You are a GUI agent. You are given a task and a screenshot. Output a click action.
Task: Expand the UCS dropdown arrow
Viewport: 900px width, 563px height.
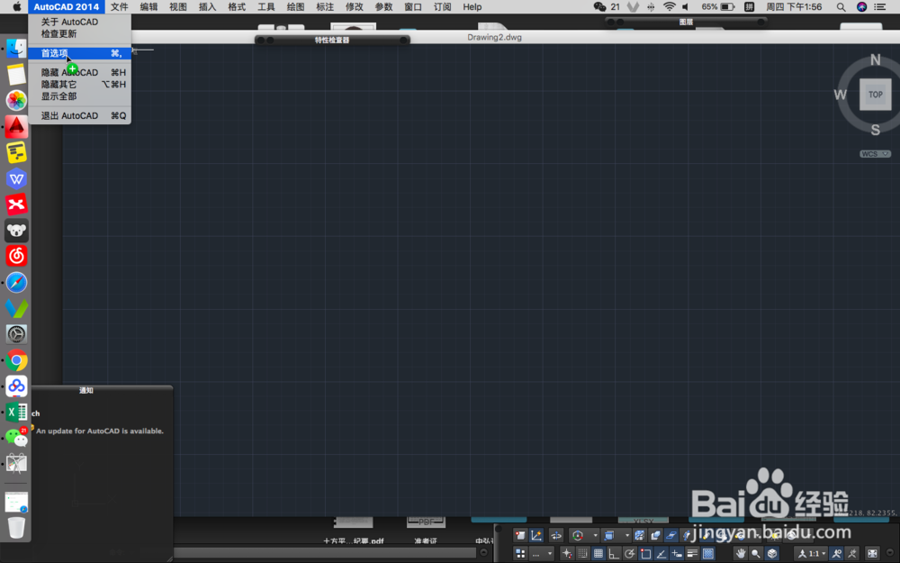(595, 535)
